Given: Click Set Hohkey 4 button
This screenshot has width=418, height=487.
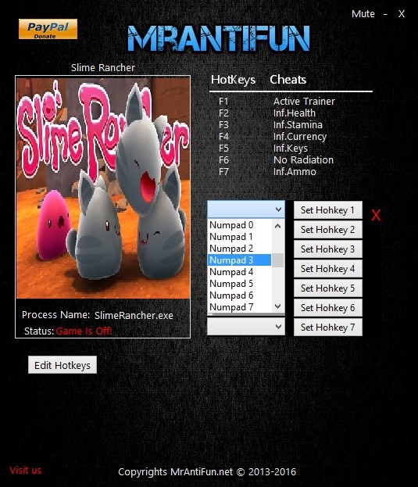Looking at the screenshot, I should tap(327, 269).
